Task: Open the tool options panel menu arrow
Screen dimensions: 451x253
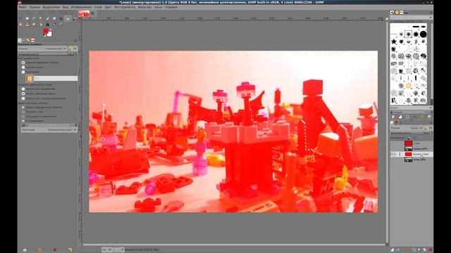Action: pyautogui.click(x=75, y=41)
